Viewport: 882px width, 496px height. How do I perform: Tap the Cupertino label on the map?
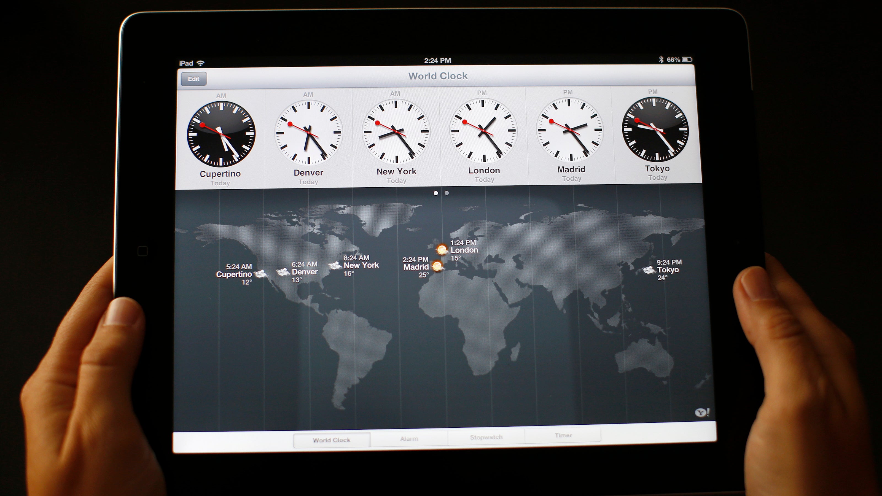234,274
